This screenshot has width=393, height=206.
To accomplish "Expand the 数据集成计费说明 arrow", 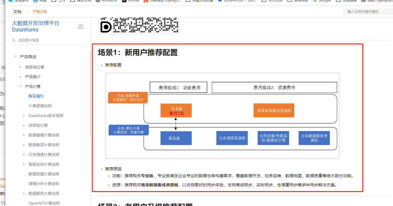I will 24,145.
